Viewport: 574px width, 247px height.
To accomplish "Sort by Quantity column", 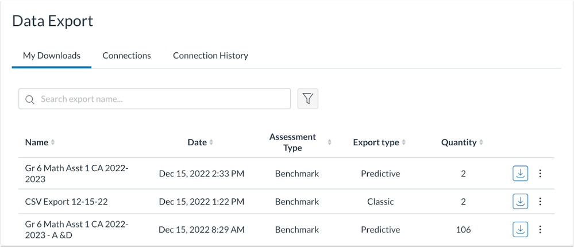I will click(462, 142).
